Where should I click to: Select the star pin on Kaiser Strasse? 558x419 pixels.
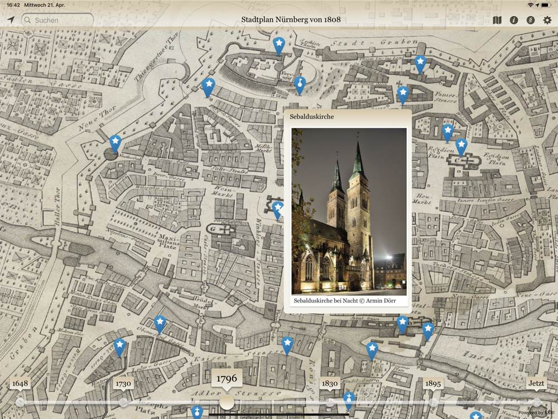[287, 345]
